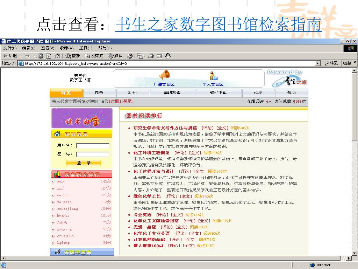Go to the Home page icon
The image size is (358, 269).
(57, 56)
